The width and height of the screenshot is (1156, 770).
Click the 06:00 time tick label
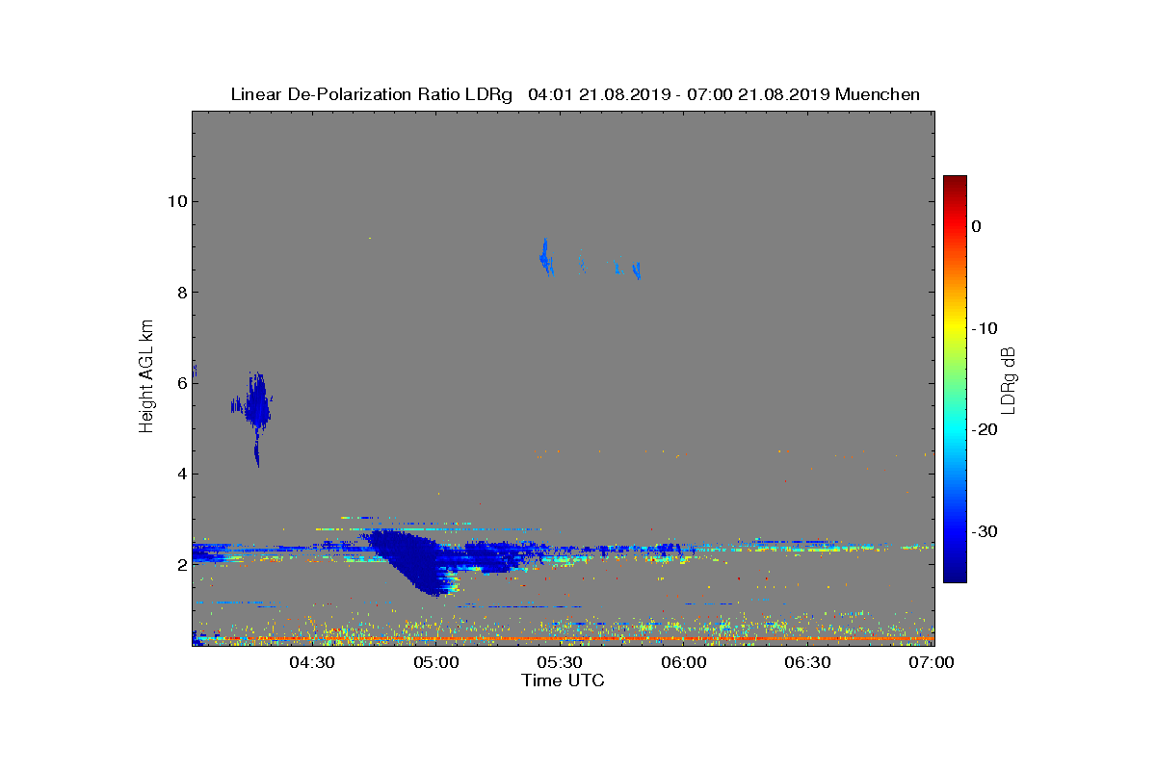[x=684, y=663]
